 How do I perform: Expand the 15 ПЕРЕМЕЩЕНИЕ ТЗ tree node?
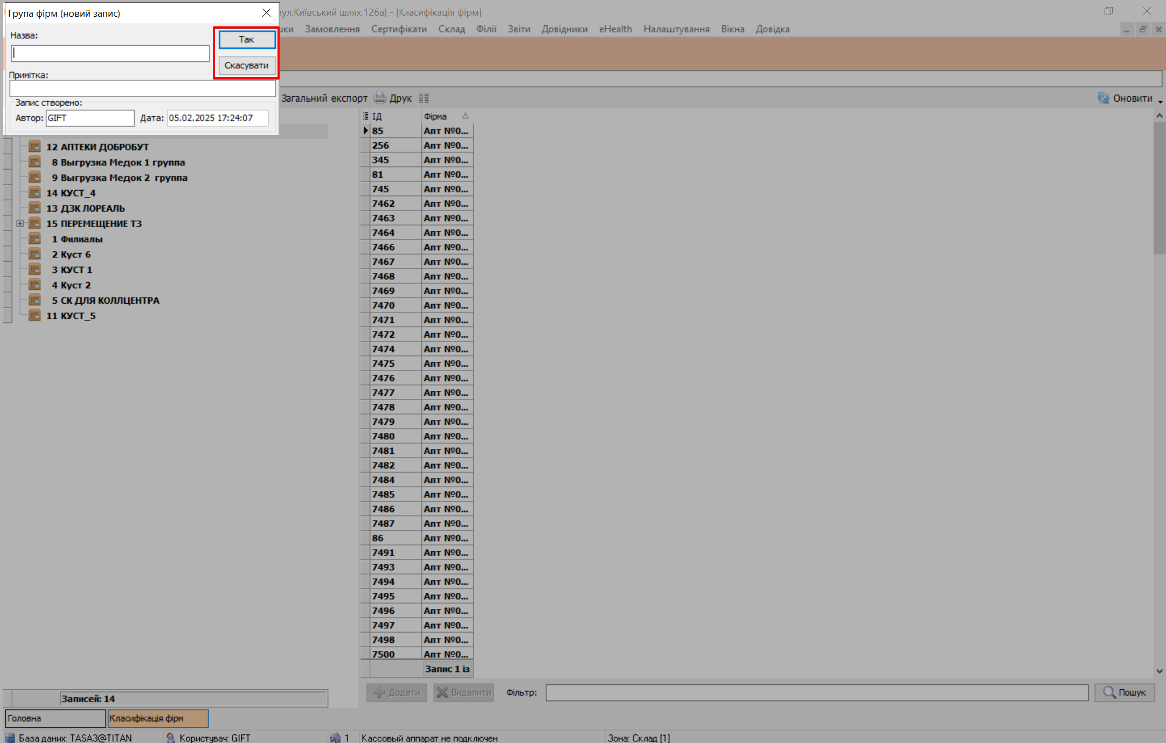(20, 223)
